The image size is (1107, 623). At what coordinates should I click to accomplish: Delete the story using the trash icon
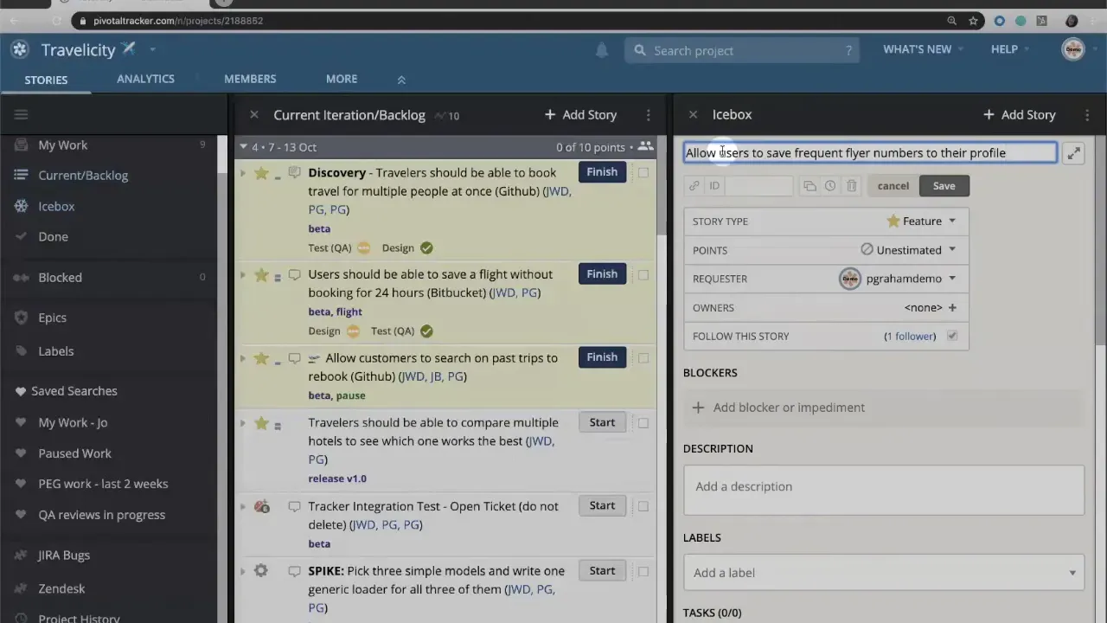(x=851, y=185)
